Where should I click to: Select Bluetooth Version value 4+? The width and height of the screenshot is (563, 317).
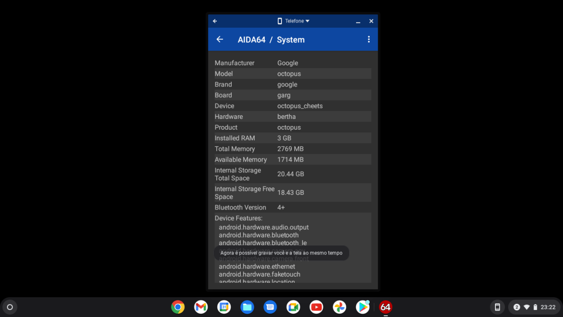click(x=281, y=208)
